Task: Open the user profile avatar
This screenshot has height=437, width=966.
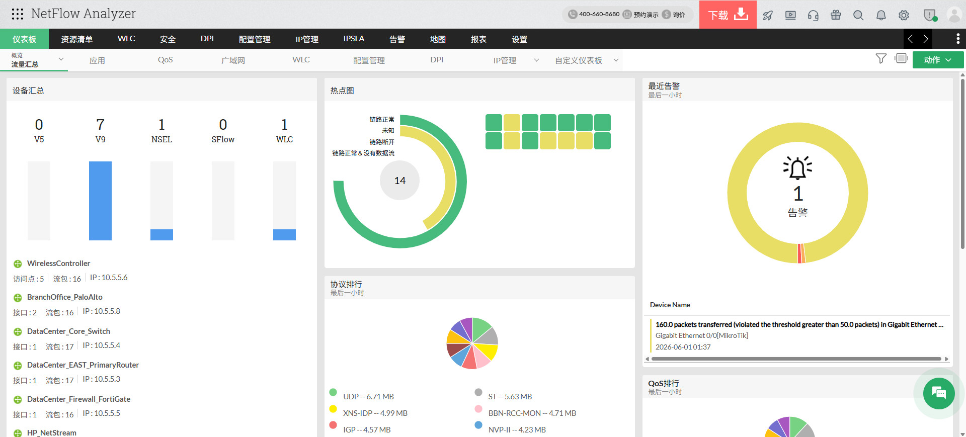Action: 954,15
